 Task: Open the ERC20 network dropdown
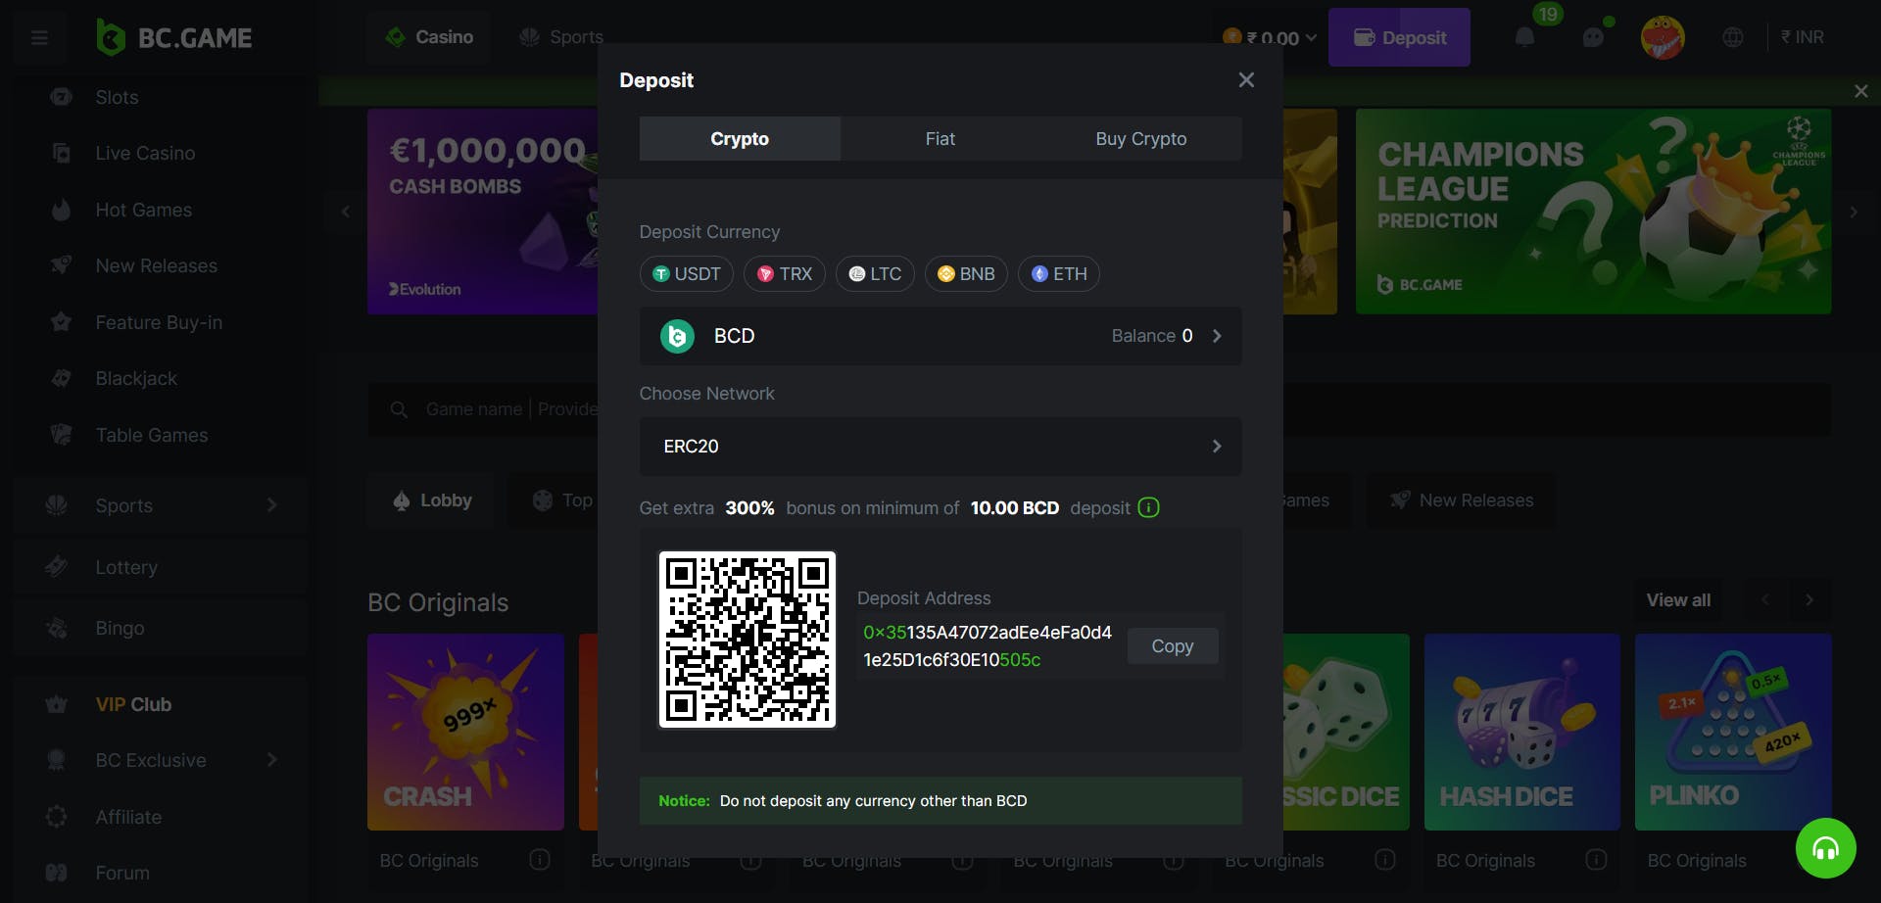point(940,447)
